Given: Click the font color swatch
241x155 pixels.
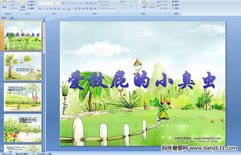Looking at the screenshot, I should point(69,9).
